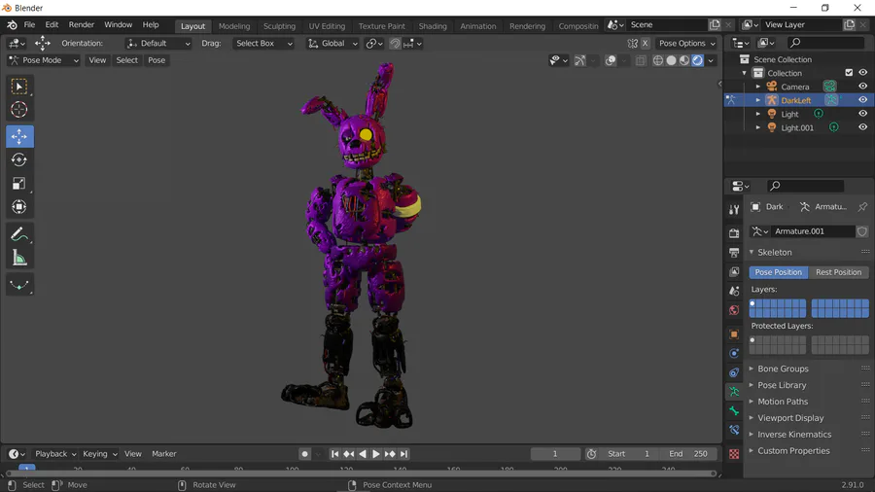Click the timeline horizontal scrollbar
Viewport: 875px width, 492px height.
click(361, 474)
